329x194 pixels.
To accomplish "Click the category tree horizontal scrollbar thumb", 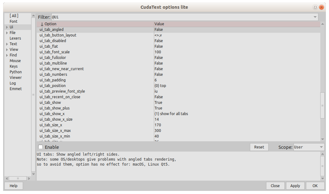I will point(18,178).
